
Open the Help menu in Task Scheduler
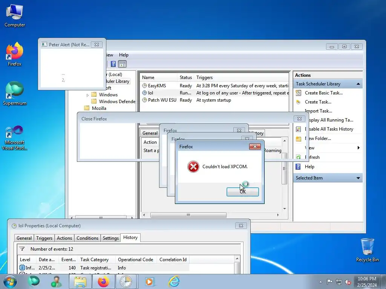(124, 55)
